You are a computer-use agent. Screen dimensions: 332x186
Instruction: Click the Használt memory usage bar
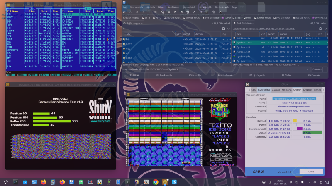(x=307, y=121)
